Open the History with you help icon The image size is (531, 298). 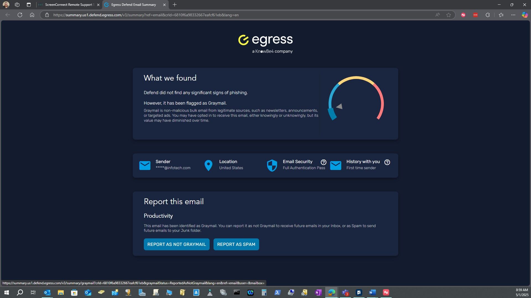387,162
